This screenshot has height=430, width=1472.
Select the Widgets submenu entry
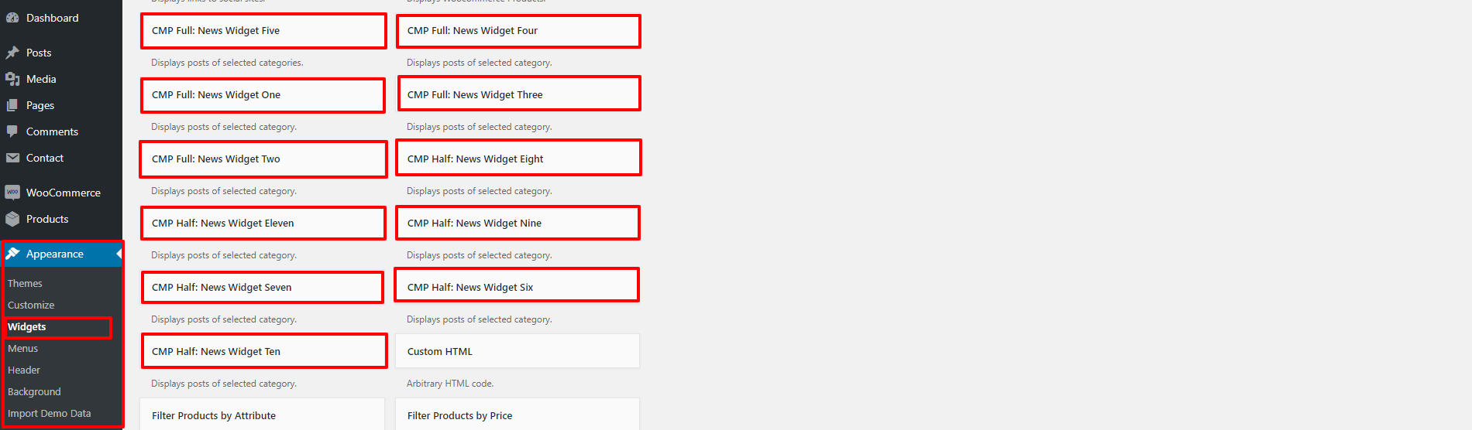click(26, 327)
